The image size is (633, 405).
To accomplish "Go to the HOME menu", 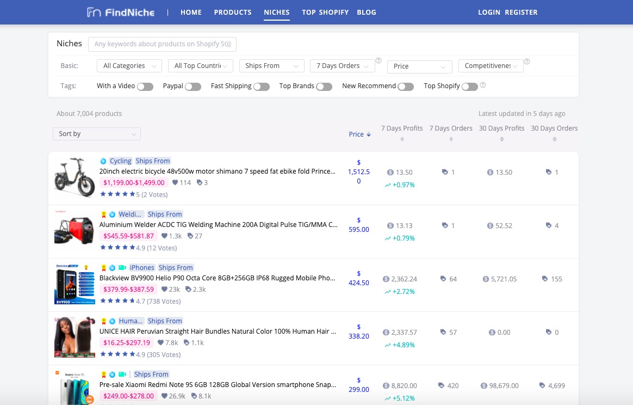I will click(191, 12).
